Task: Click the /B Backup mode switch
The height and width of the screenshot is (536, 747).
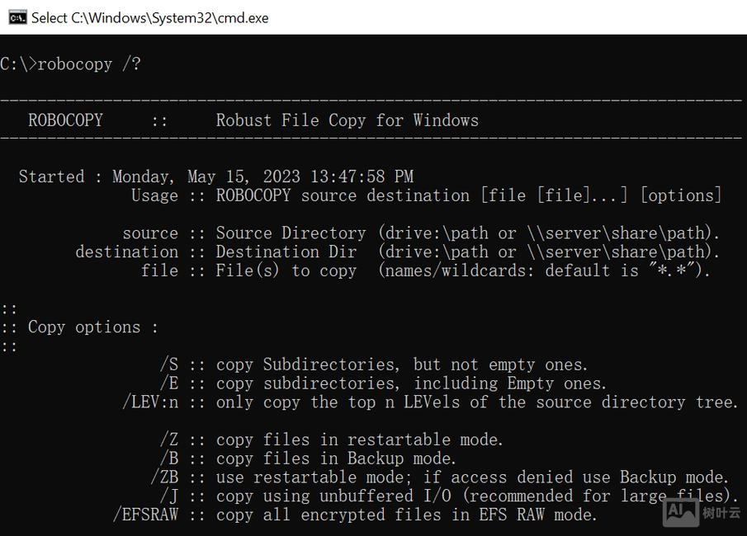Action: [169, 458]
